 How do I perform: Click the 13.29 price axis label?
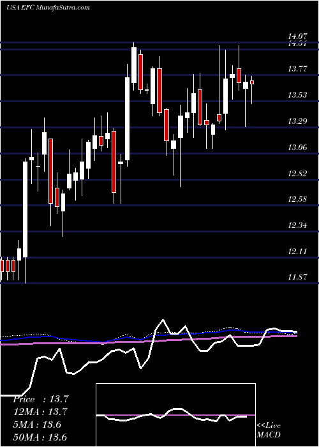[x=298, y=121]
